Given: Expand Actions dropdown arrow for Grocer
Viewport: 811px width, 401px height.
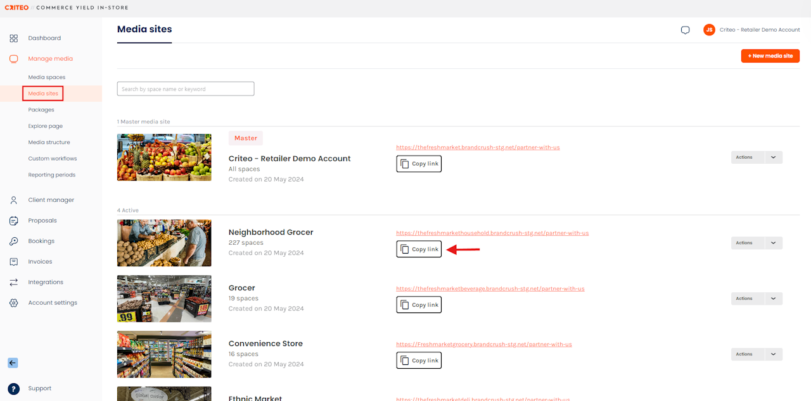Looking at the screenshot, I should [x=774, y=299].
